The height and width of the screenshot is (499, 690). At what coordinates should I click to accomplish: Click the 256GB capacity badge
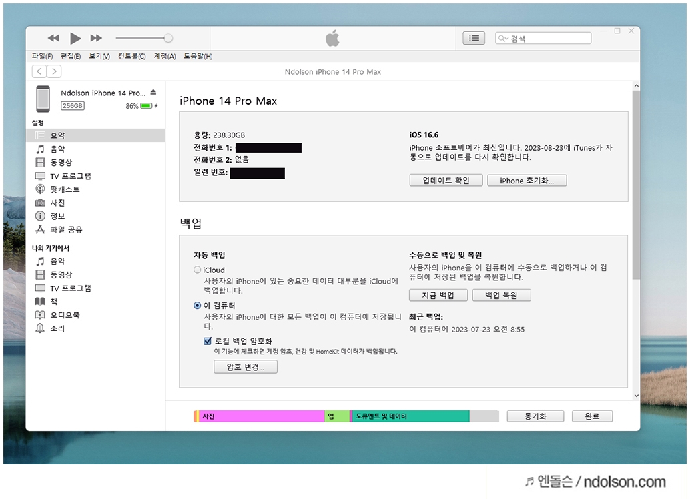[x=73, y=106]
